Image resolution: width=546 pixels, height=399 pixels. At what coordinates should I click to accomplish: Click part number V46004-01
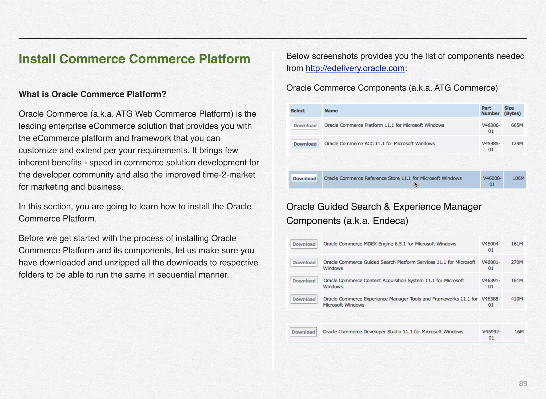pyautogui.click(x=491, y=247)
